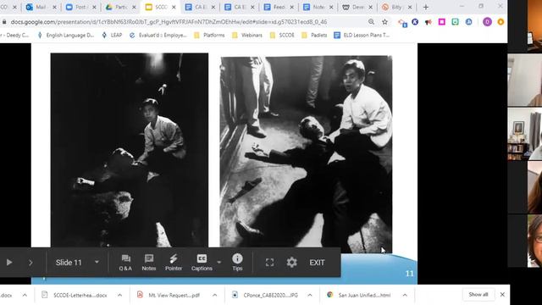Toggle Captions on
This screenshot has width=542, height=305.
202,263
